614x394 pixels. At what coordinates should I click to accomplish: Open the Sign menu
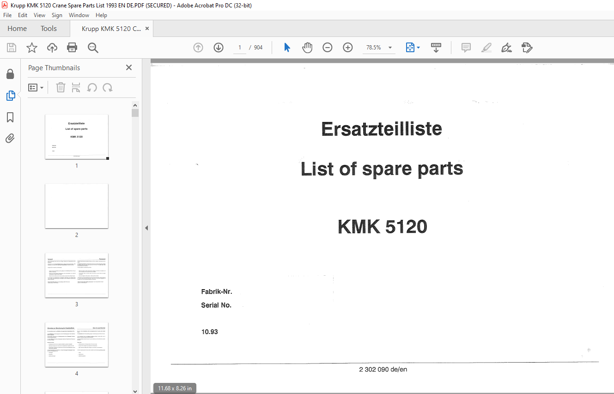coord(57,15)
